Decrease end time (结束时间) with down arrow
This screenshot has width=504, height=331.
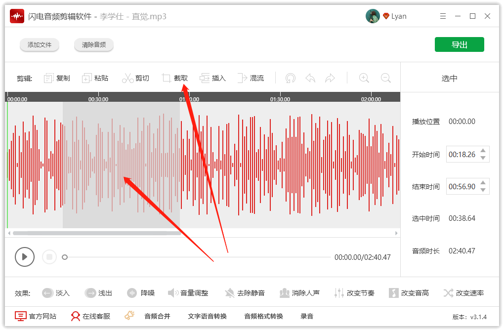click(483, 190)
